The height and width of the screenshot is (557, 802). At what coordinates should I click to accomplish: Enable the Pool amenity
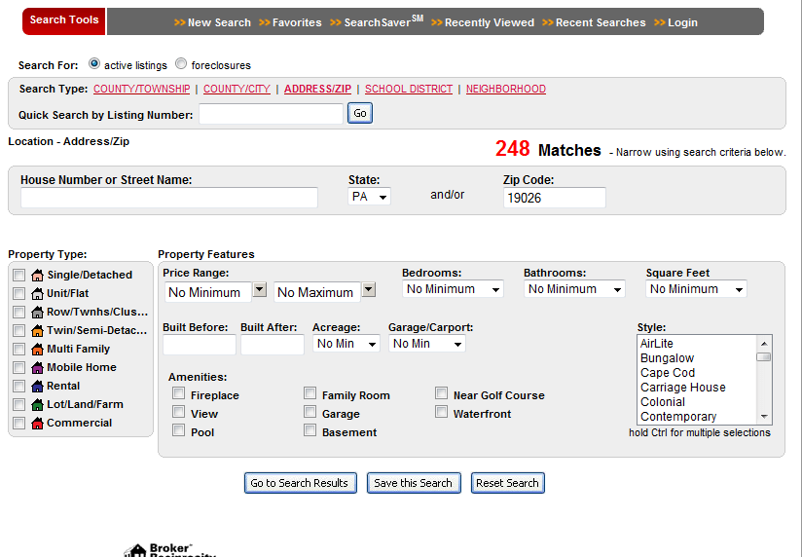pos(178,430)
